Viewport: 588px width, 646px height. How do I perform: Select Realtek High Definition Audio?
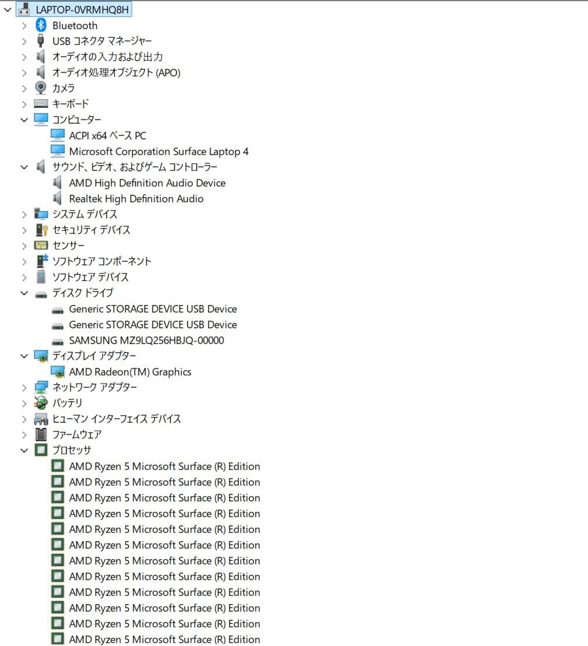[136, 199]
